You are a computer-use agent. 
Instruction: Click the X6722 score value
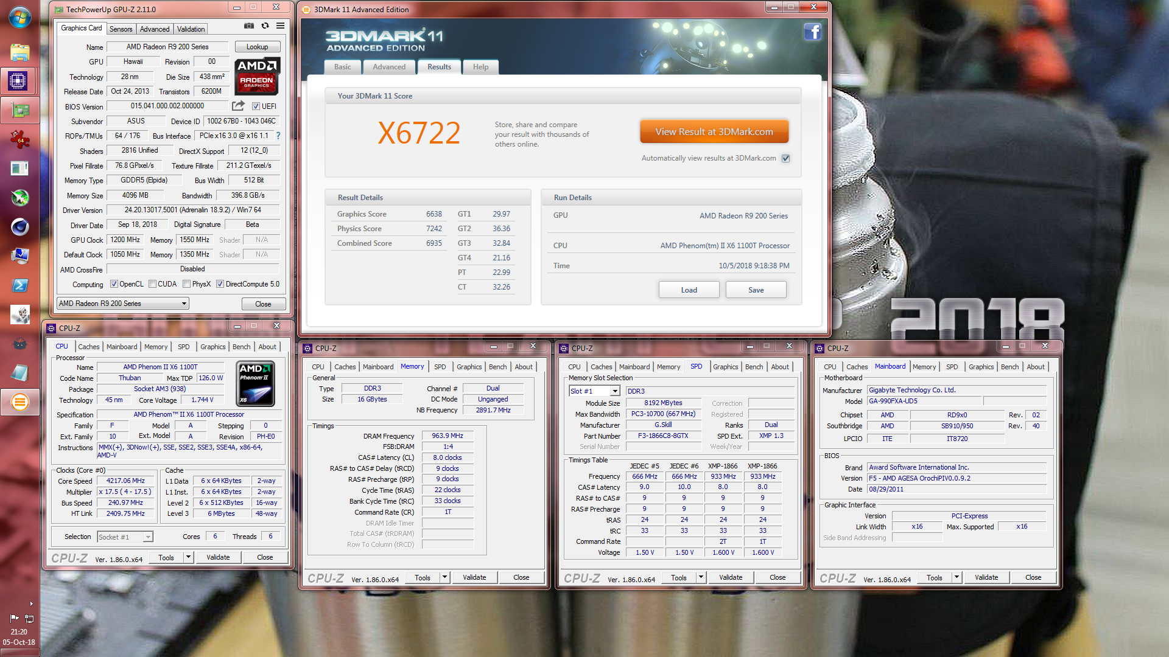coord(419,133)
